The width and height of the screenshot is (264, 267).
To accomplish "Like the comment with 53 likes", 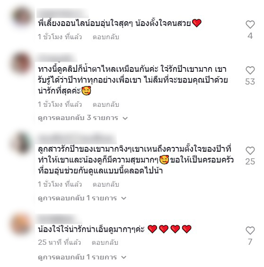I will click(x=250, y=70).
